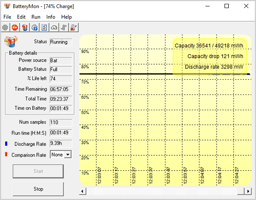256x200 pixels.
Task: Close the BatteryMon window
Action: 246,6
